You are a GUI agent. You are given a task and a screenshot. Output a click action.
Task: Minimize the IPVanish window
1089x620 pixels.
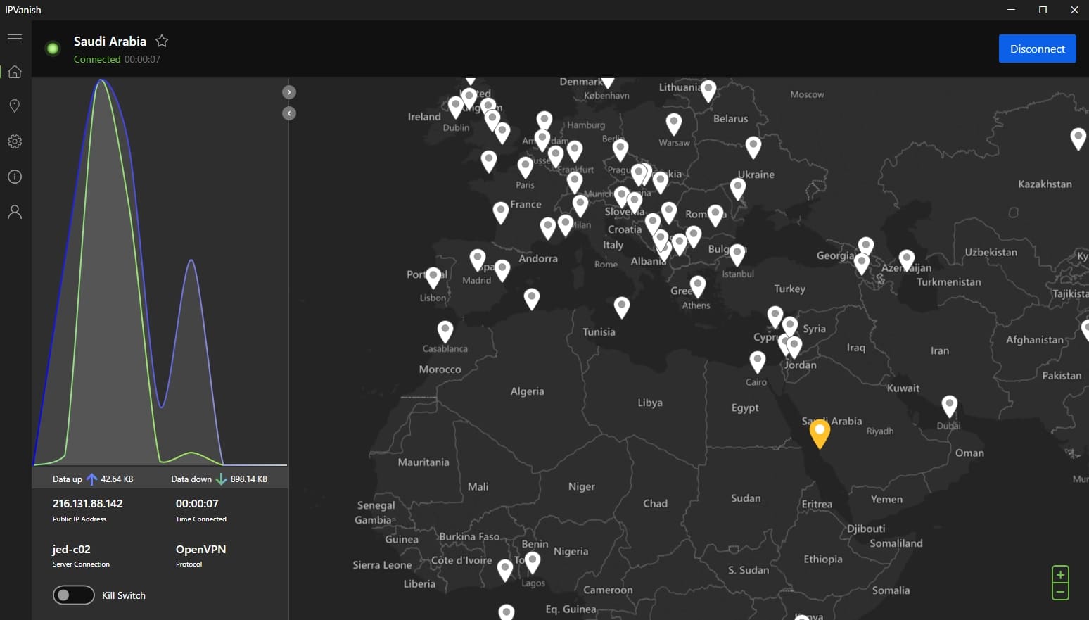[x=1011, y=10]
